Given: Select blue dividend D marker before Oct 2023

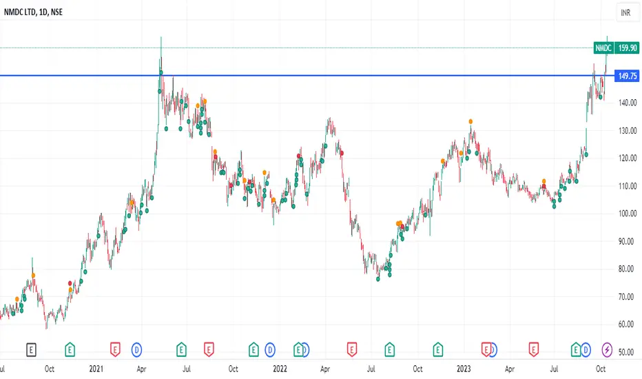Looking at the screenshot, I should tap(586, 350).
